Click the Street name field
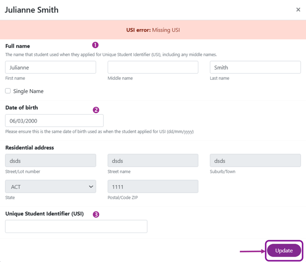The width and height of the screenshot is (306, 262). coord(153,160)
